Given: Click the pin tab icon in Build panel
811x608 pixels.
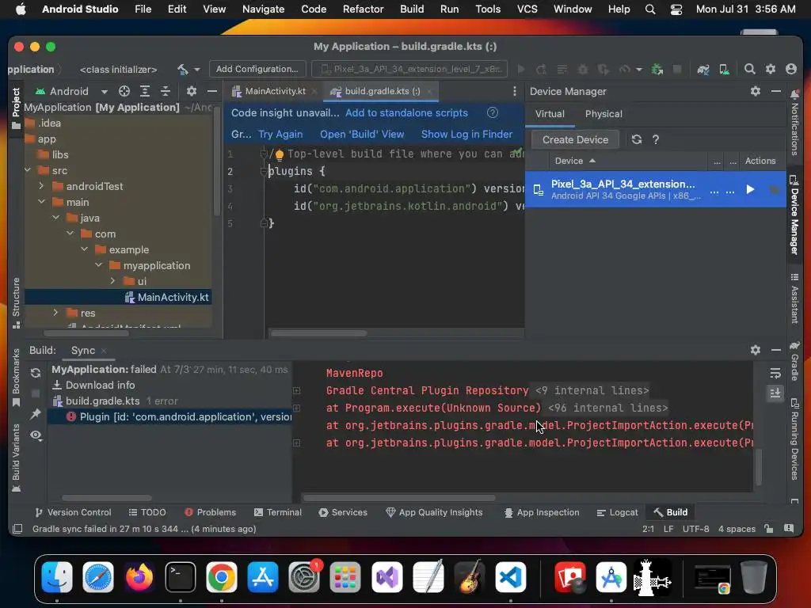Looking at the screenshot, I should [x=36, y=413].
